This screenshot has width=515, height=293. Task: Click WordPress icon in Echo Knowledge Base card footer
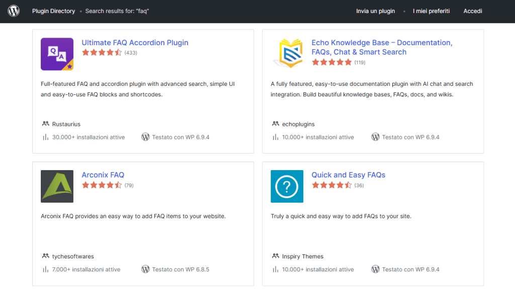(x=375, y=137)
